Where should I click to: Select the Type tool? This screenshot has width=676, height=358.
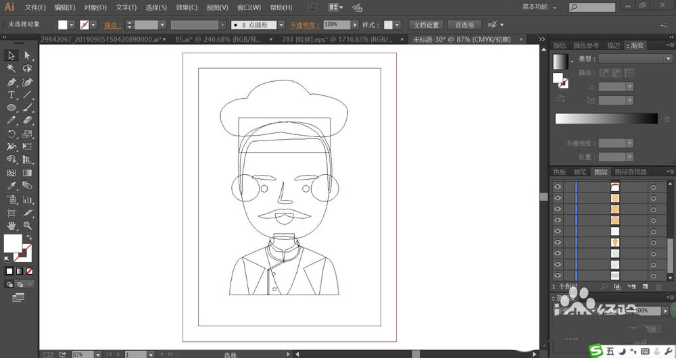[x=11, y=95]
